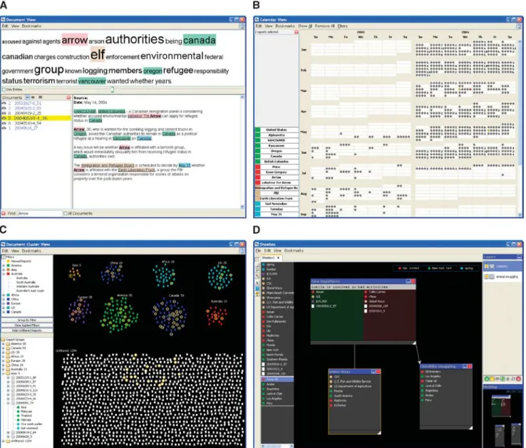Open Filters menu in Calendar View window
The width and height of the screenshot is (526, 448).
tap(343, 26)
